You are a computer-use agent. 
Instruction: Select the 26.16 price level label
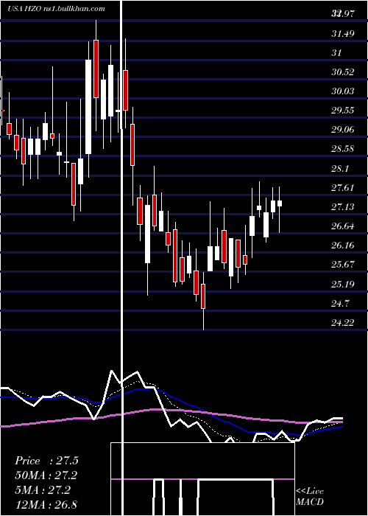coord(343,245)
